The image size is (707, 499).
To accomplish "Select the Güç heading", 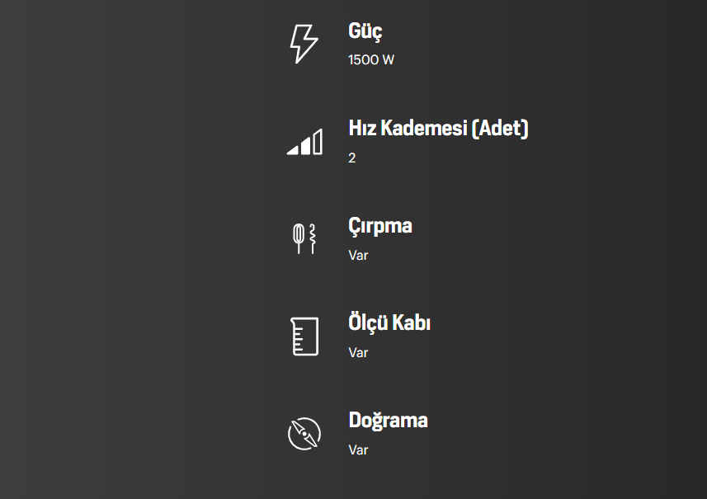I will [365, 31].
